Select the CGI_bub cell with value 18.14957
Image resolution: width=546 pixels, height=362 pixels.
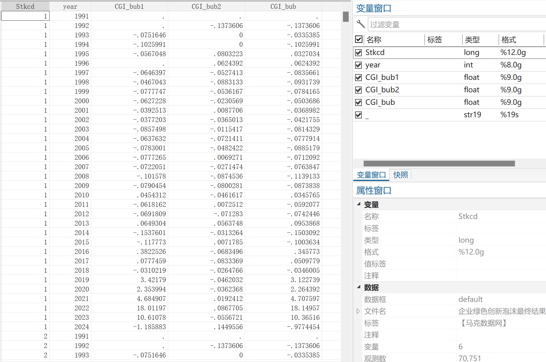[x=283, y=308]
